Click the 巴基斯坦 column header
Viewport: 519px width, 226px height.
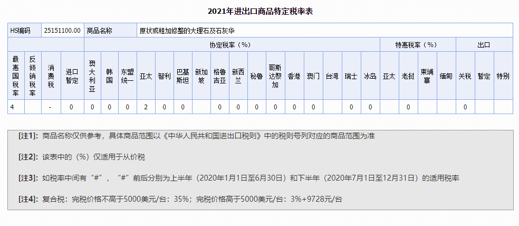182,76
